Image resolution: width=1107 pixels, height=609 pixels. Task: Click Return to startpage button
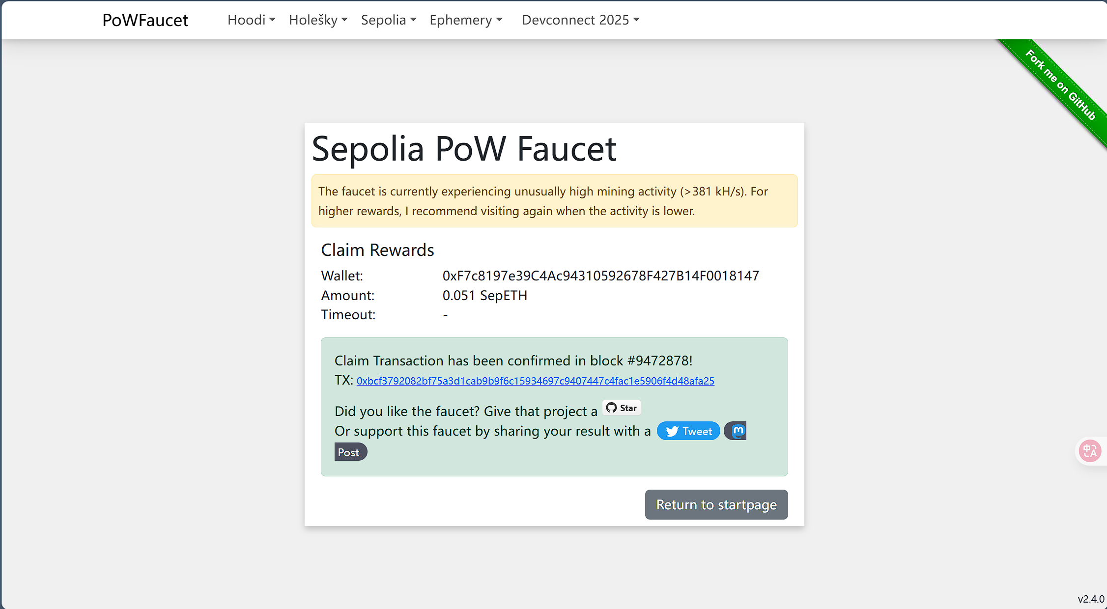tap(716, 505)
